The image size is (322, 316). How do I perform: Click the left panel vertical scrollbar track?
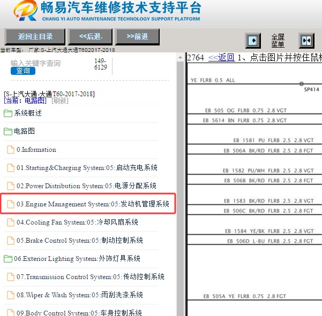[x=181, y=189]
